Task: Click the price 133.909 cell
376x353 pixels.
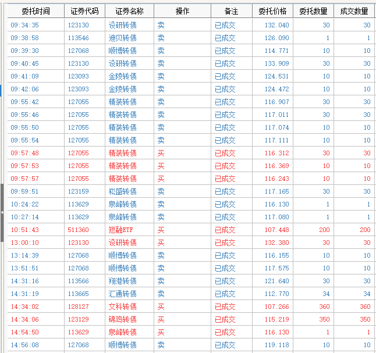Action: [x=276, y=63]
